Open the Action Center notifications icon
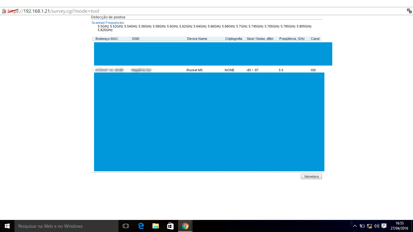This screenshot has width=413, height=232. tap(384, 226)
